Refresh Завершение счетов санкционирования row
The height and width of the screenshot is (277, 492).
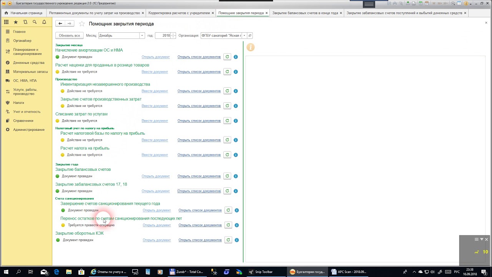(228, 210)
